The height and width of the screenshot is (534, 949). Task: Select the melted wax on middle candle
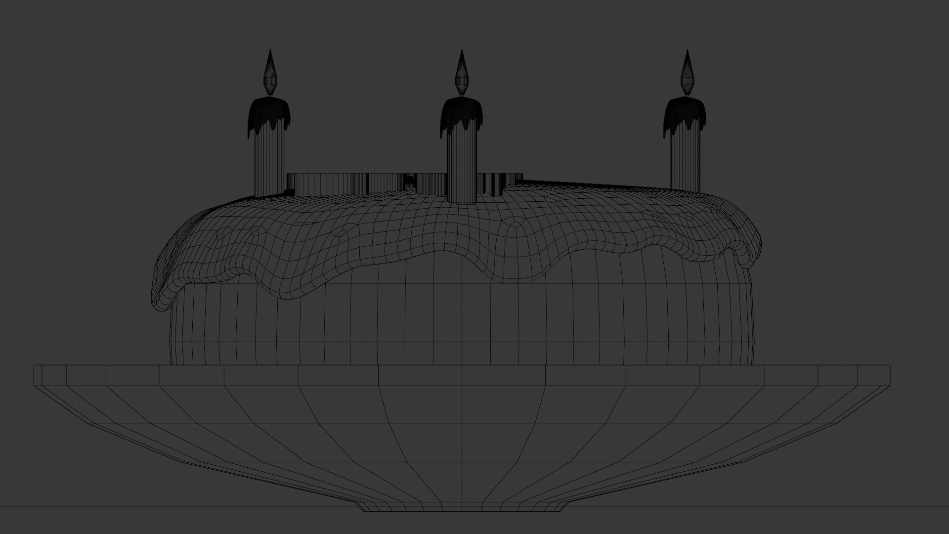tap(462, 113)
